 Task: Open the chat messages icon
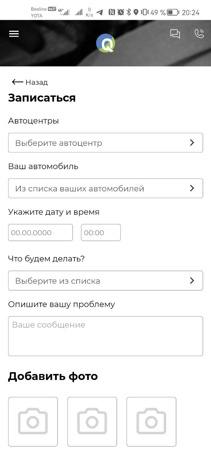(x=175, y=34)
